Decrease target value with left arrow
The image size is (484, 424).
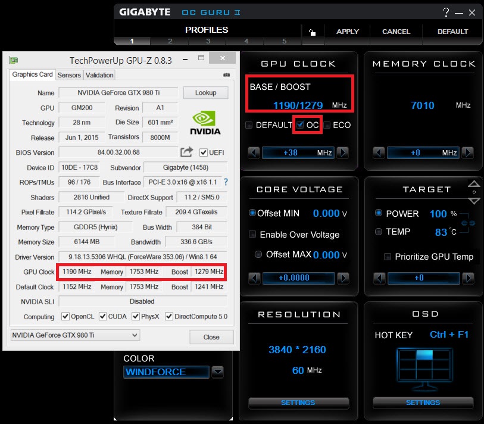coord(379,278)
